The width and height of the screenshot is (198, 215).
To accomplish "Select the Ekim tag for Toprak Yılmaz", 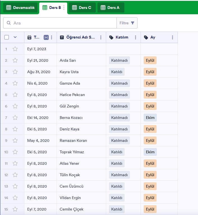I will click(x=150, y=152).
